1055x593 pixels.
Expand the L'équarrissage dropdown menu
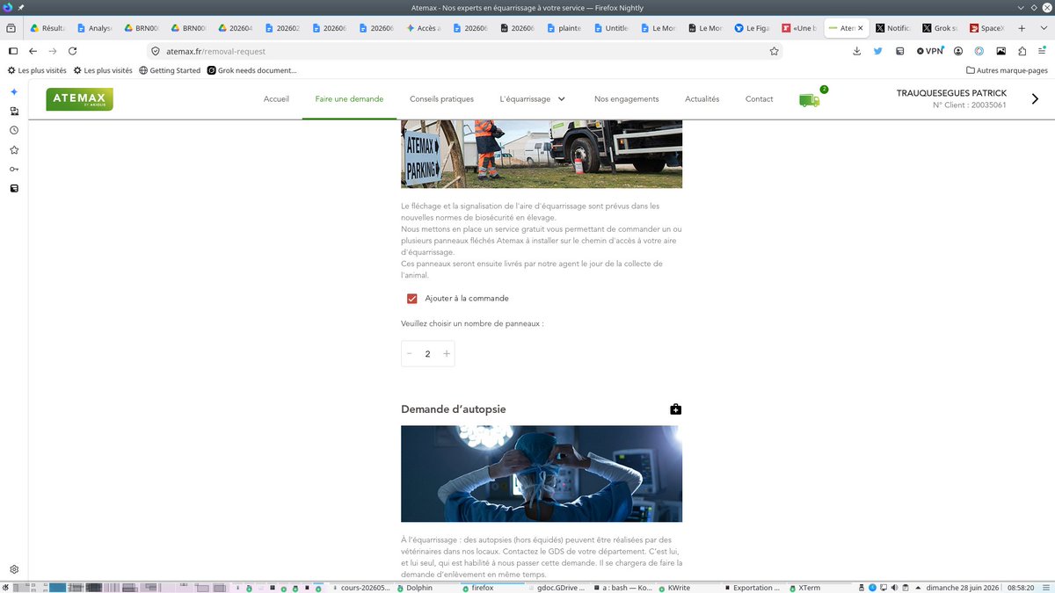click(562, 99)
